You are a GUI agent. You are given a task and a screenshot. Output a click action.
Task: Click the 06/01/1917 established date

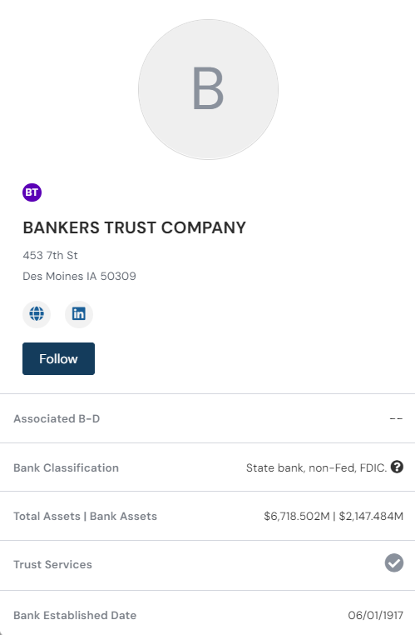pyautogui.click(x=375, y=616)
